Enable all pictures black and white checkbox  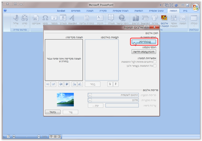tap(155, 66)
